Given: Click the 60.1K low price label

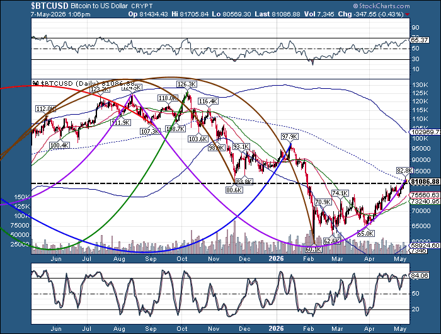Looking at the screenshot, I should [313, 249].
